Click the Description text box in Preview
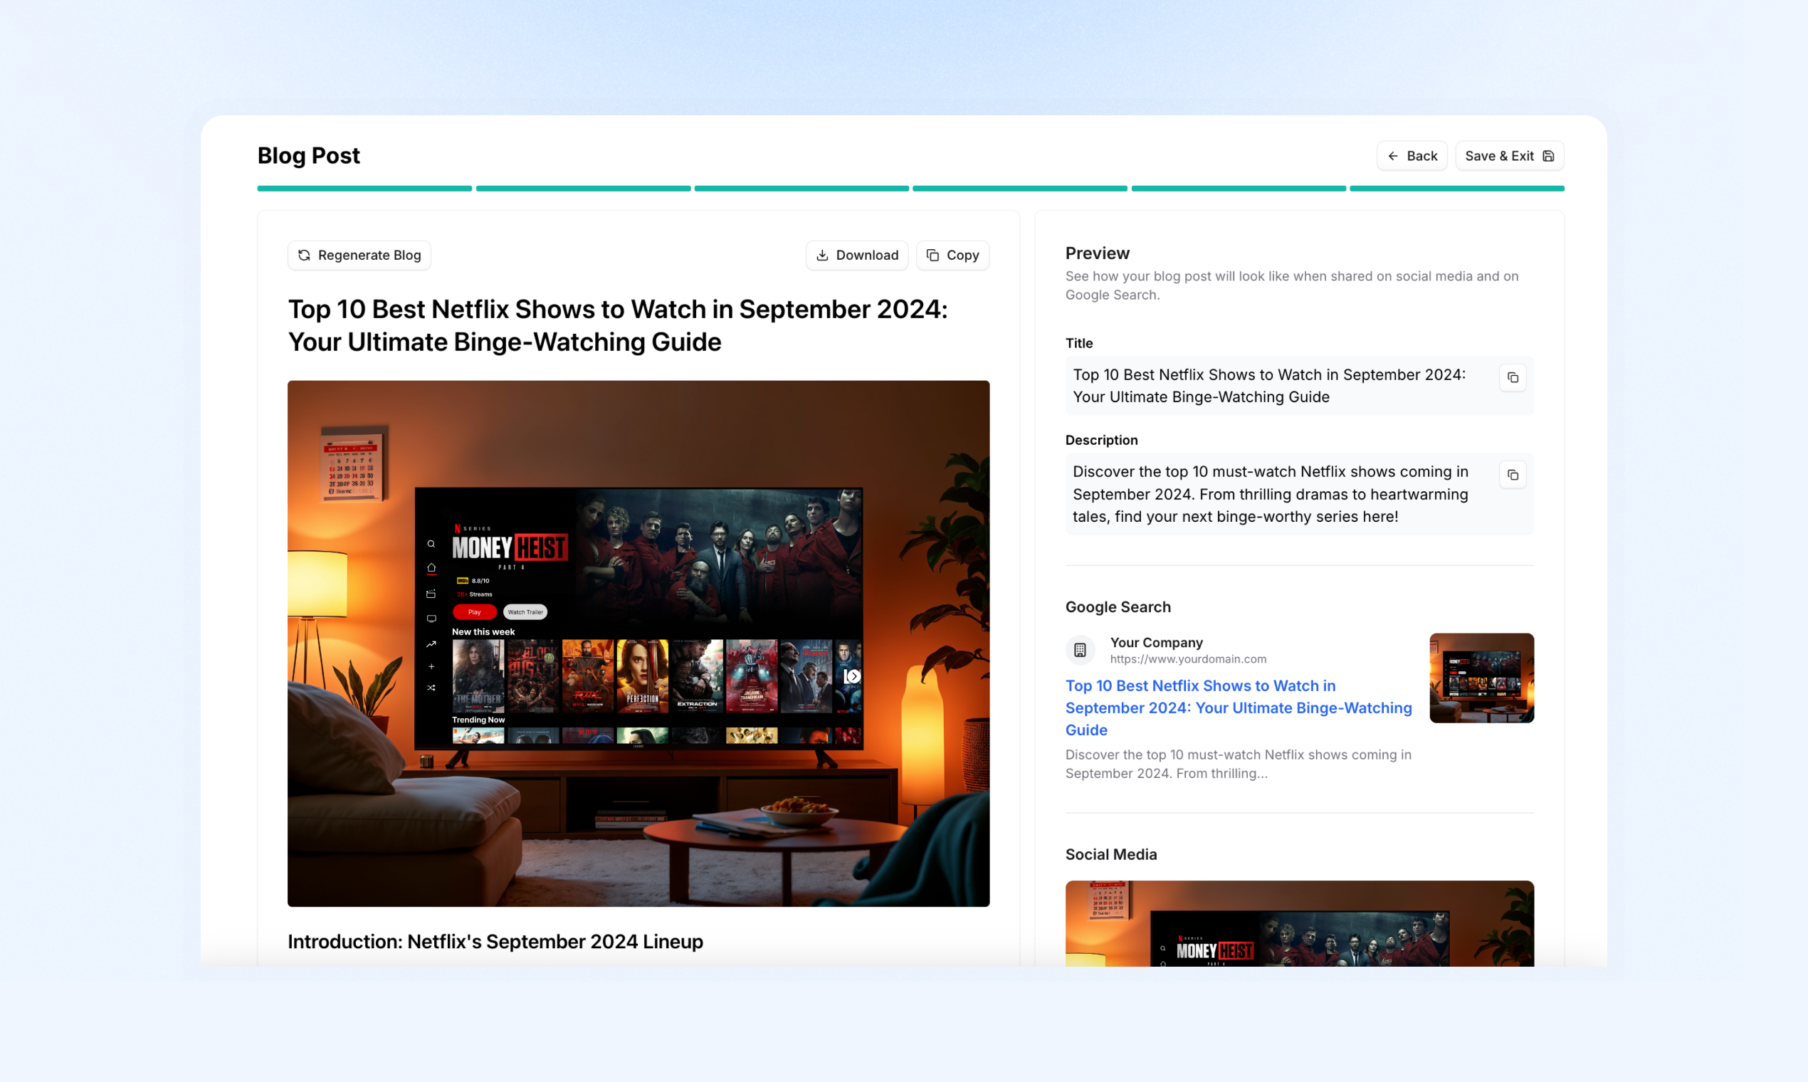Viewport: 1808px width, 1082px height. pyautogui.click(x=1270, y=493)
